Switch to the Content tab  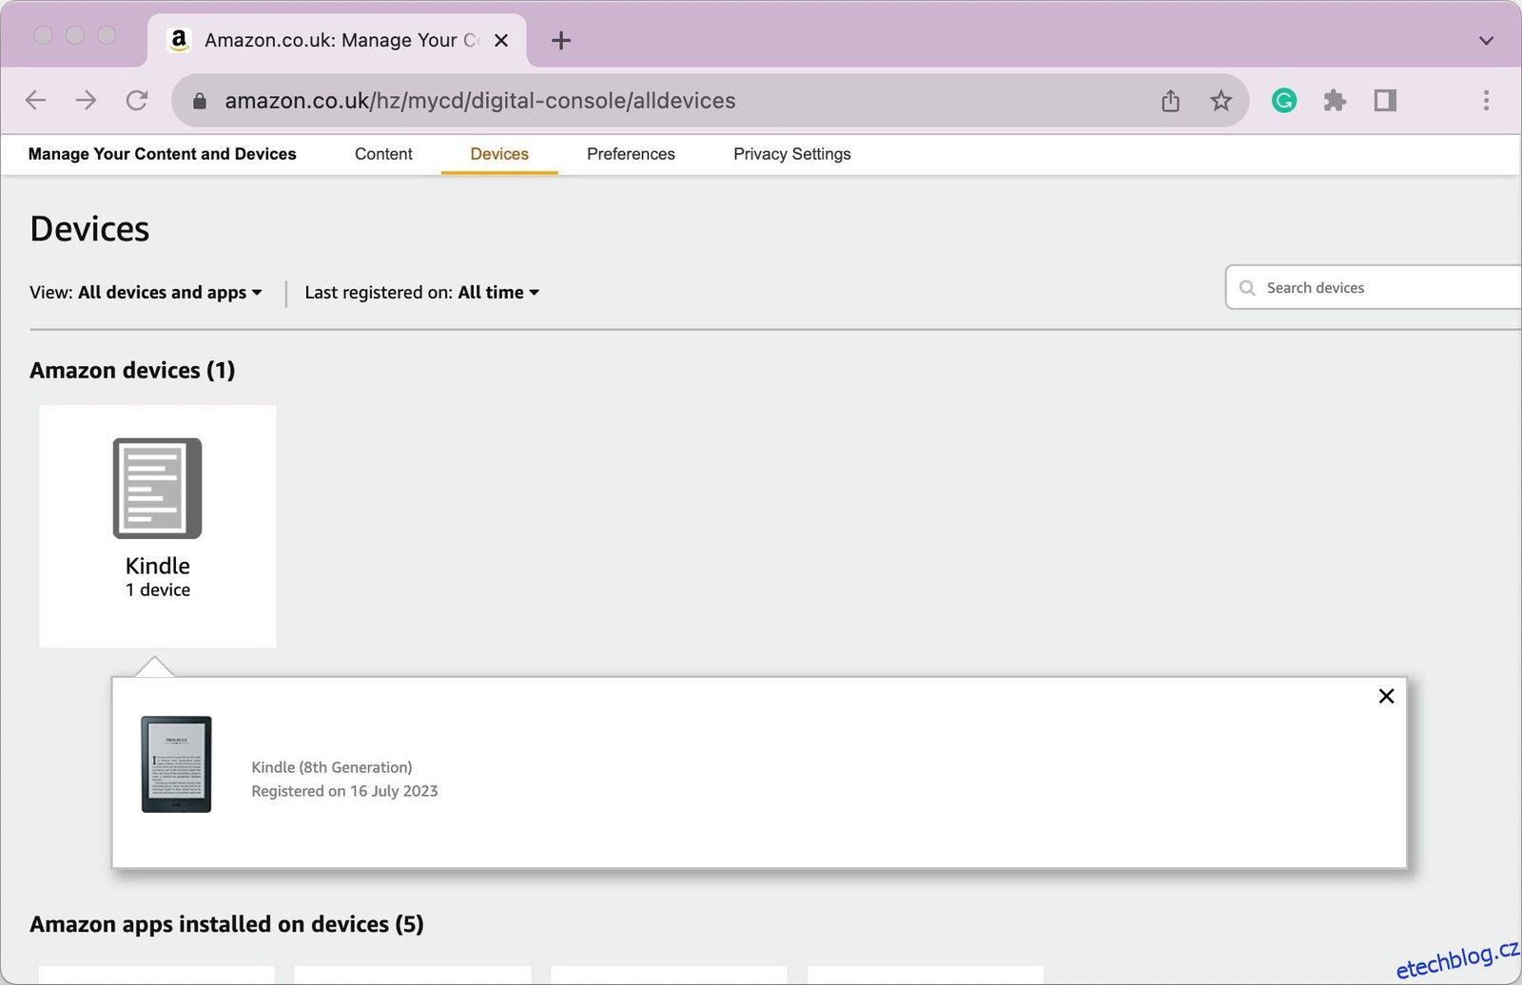[383, 154]
